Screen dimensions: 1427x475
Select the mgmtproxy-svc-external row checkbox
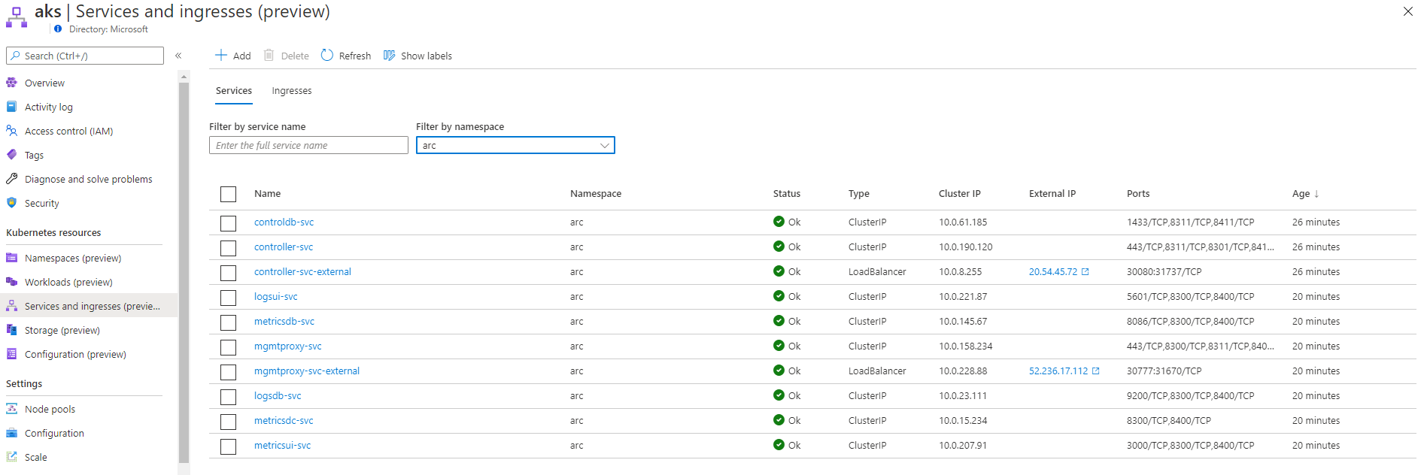click(229, 372)
